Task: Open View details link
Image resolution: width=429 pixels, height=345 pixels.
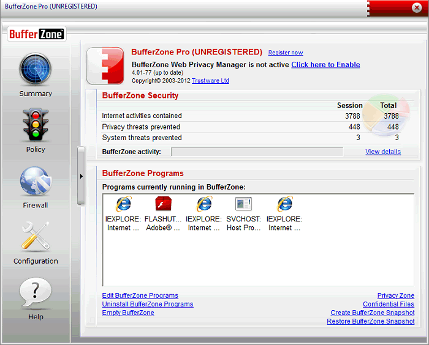Action: click(383, 152)
